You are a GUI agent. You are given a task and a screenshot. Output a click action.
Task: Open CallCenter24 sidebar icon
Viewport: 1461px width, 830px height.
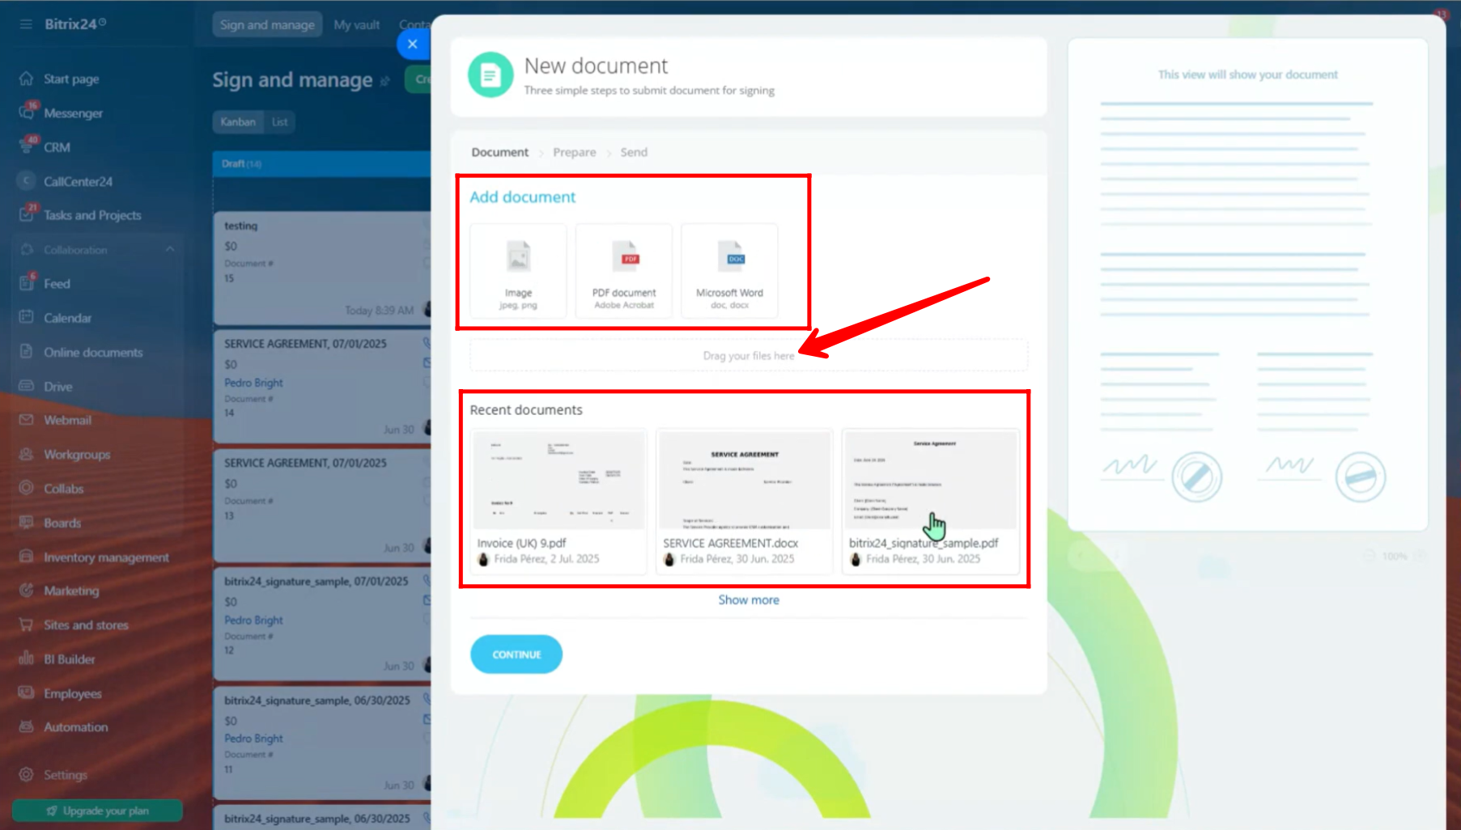27,181
